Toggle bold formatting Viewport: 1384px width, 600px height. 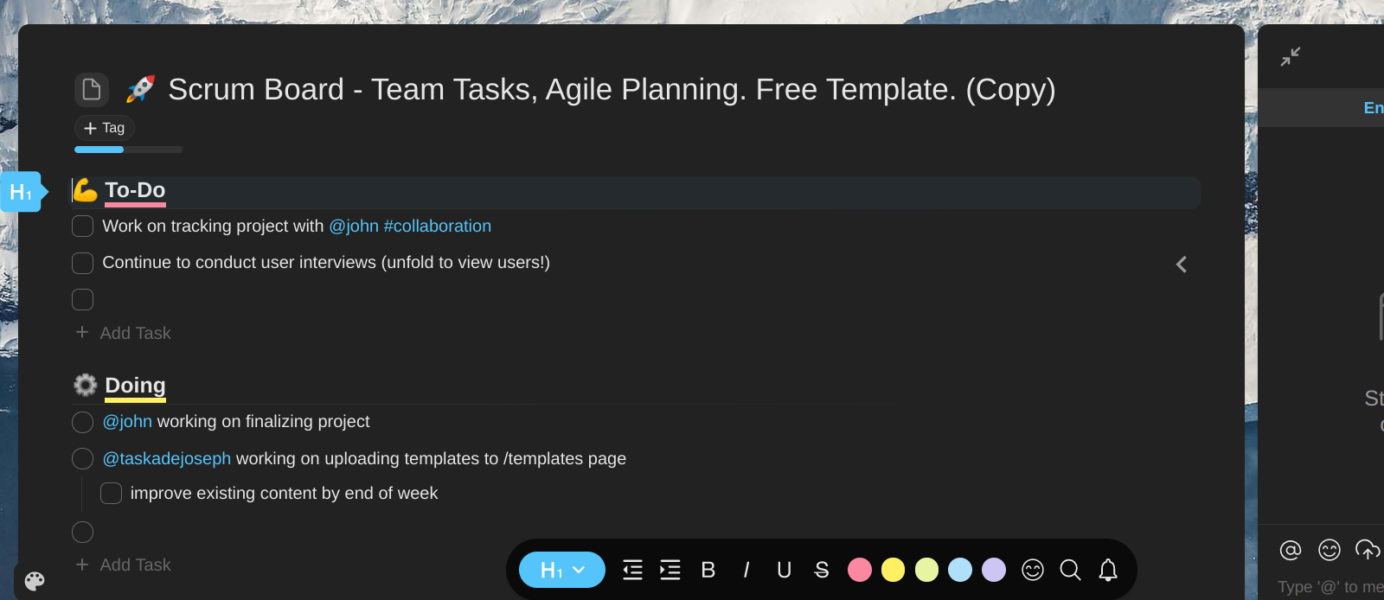(708, 570)
